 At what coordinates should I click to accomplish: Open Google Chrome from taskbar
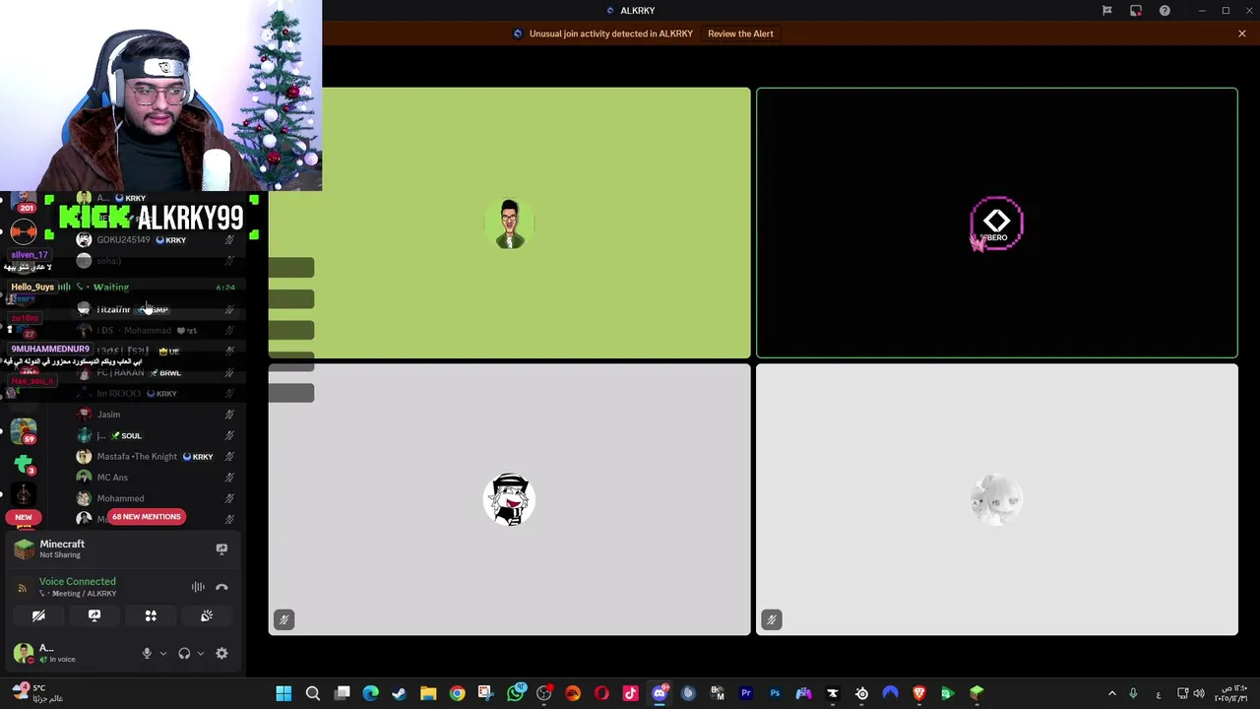(457, 694)
